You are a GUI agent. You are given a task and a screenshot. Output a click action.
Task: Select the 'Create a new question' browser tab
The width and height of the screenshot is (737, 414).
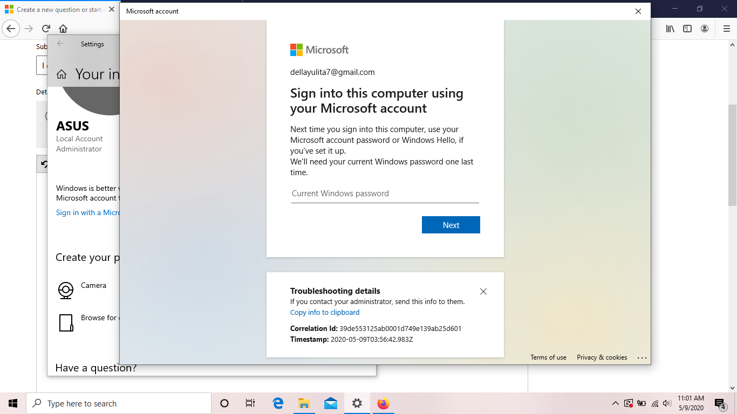pyautogui.click(x=59, y=10)
